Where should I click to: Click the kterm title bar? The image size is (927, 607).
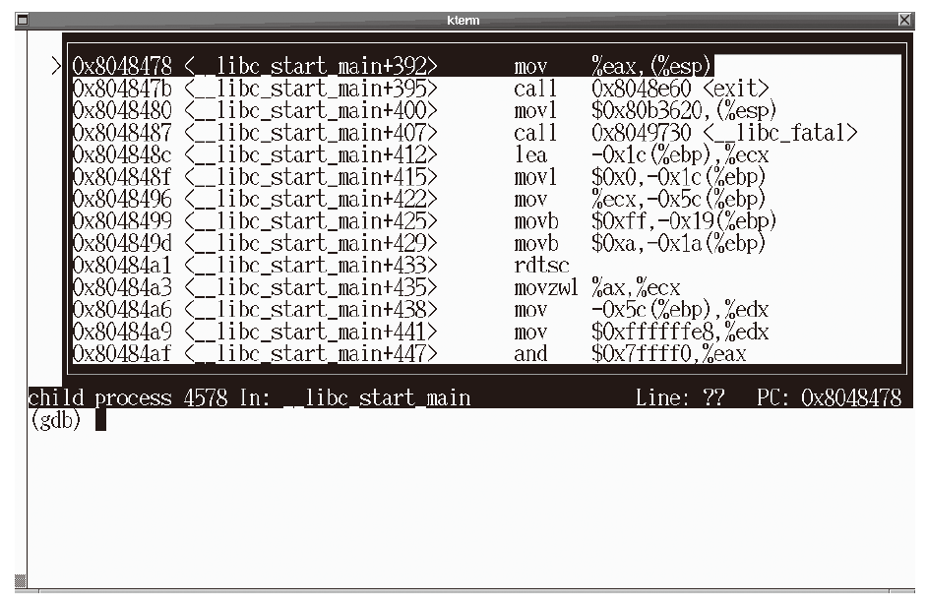pyautogui.click(x=463, y=20)
